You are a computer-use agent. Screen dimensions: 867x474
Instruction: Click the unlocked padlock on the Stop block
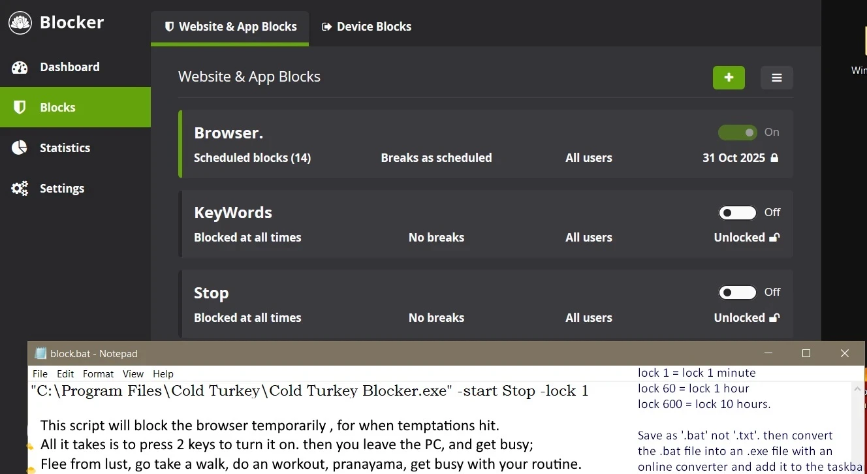coord(774,318)
